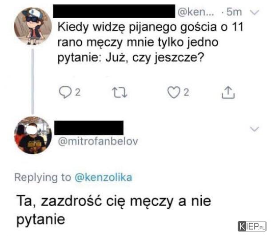Click the redacted name of first tweet author
Image resolution: width=271 pixels, height=236 pixels.
(114, 12)
